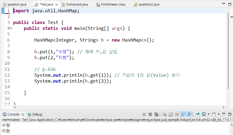Toggle show console on standard error
The width and height of the screenshot is (233, 135).
coord(189,114)
